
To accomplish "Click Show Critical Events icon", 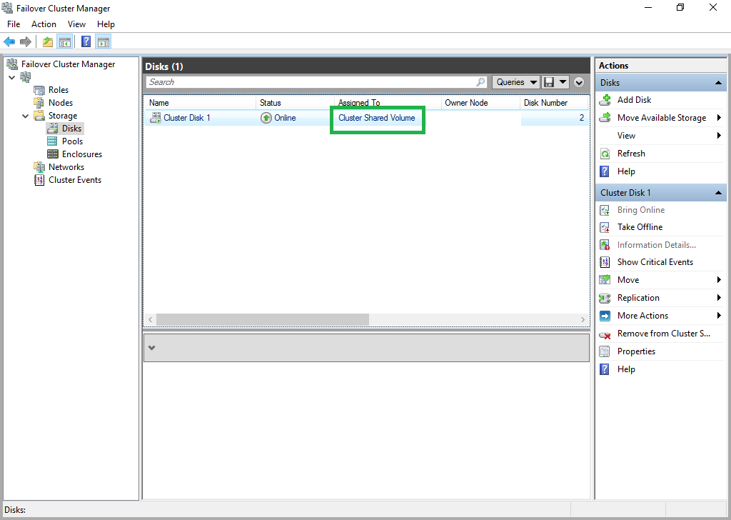I will [x=604, y=261].
